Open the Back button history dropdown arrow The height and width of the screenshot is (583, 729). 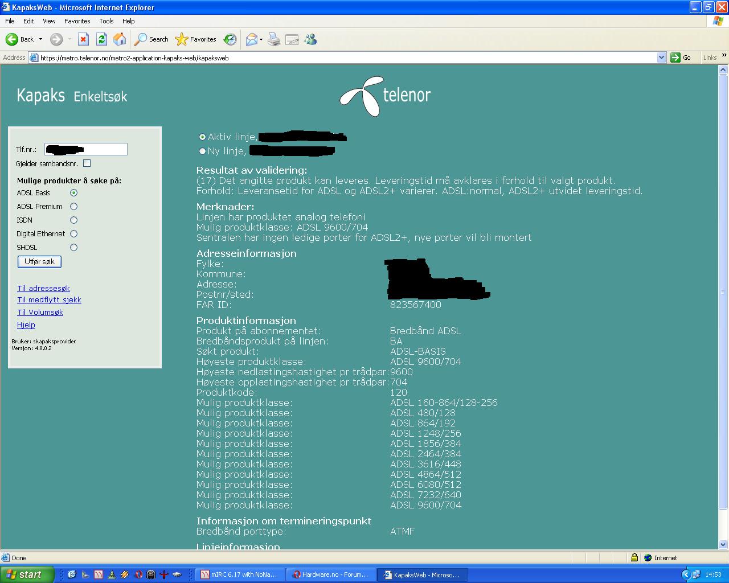tap(40, 39)
